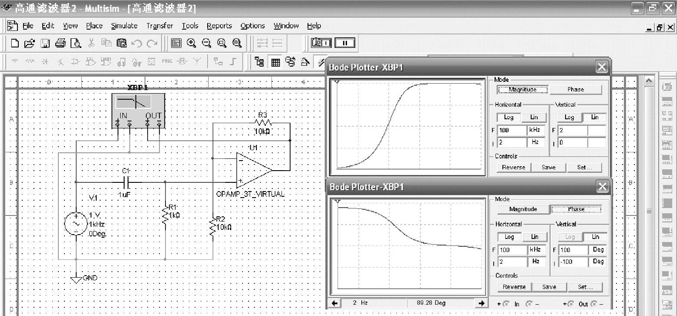
Task: Place a source from the components toolbar
Action: coord(15,62)
